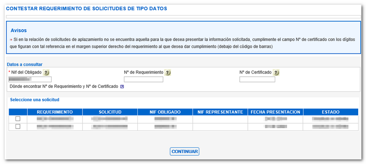The height and width of the screenshot is (164, 366).
Task: Click the Avisos heading
Action: pos(19,31)
